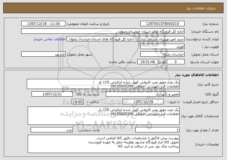The height and width of the screenshot is (160, 227).
Task: Select the label واحد شمارش
Action: 89,130
